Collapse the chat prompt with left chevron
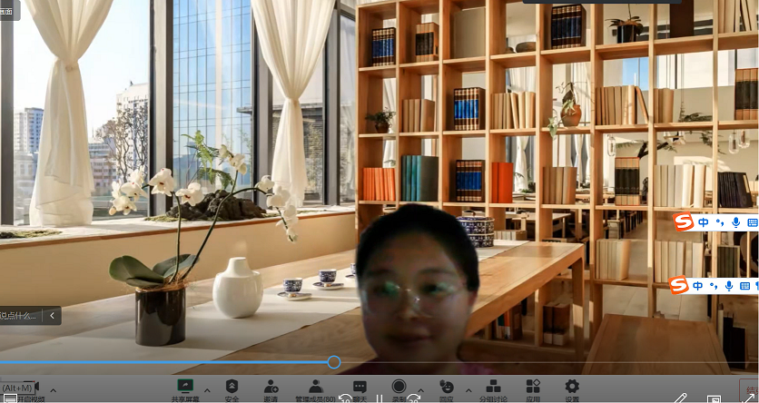Screen dimensions: 759x403 [52, 316]
